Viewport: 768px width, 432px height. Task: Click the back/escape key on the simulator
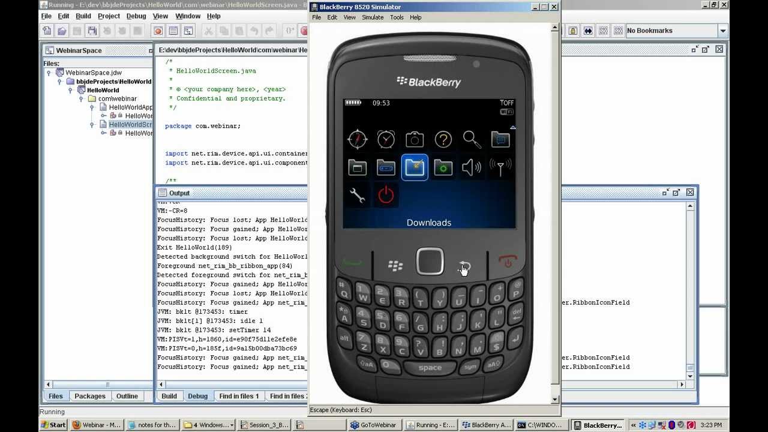click(464, 265)
